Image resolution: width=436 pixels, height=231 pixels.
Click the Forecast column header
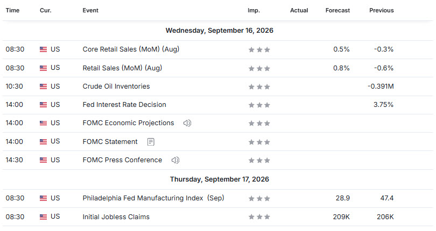pyautogui.click(x=337, y=11)
